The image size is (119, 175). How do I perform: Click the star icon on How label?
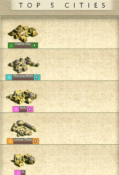coord(30,109)
